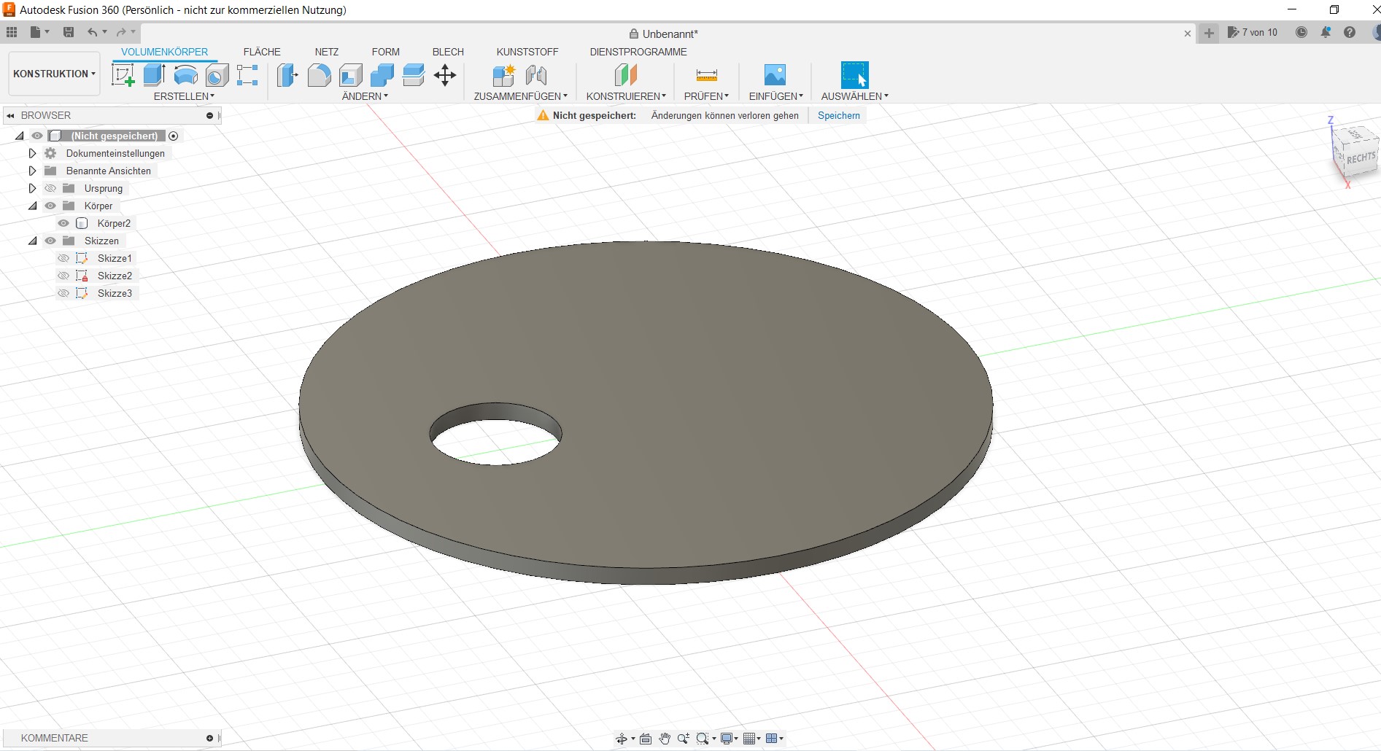Hide the Skizzen folder
Viewport: 1381px width, 751px height.
pos(50,241)
